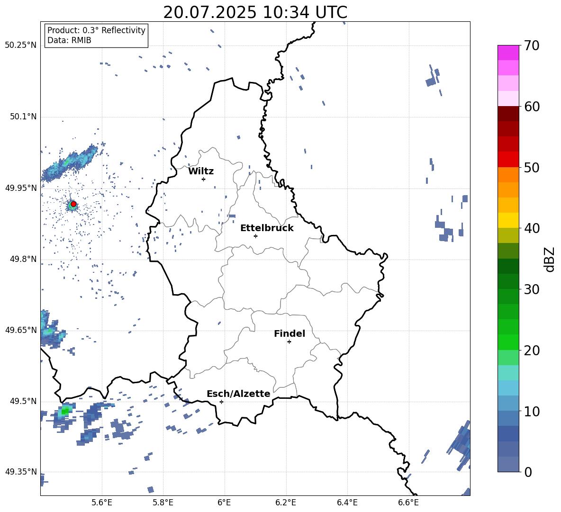The height and width of the screenshot is (512, 561).
Task: Click the 0 tick on colorbar
Action: tap(528, 472)
